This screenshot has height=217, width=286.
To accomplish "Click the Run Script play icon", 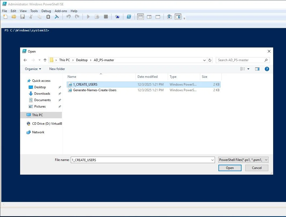I will [88, 17].
